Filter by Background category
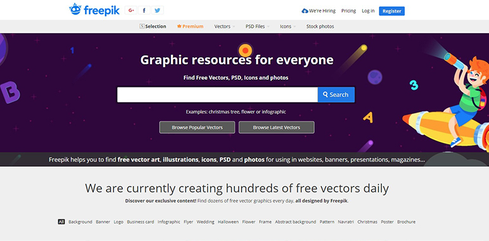This screenshot has height=241, width=489. 80,222
